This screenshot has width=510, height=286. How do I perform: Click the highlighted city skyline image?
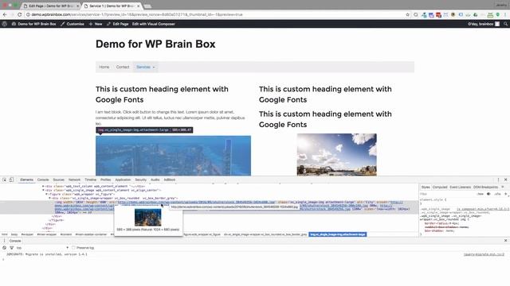pos(173,156)
